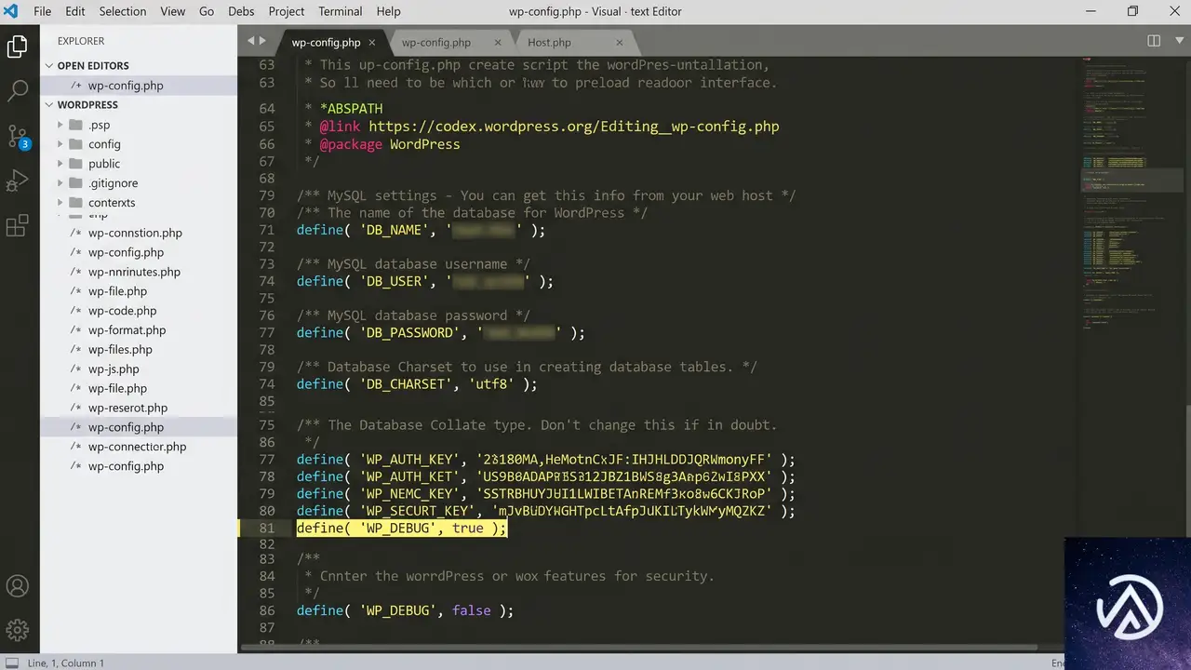This screenshot has width=1191, height=670.
Task: Open wp-connectior.php in the file tree
Action: pyautogui.click(x=137, y=447)
